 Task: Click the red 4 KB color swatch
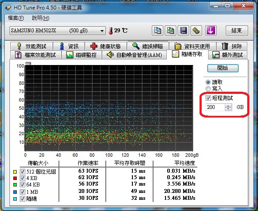(x=15, y=178)
